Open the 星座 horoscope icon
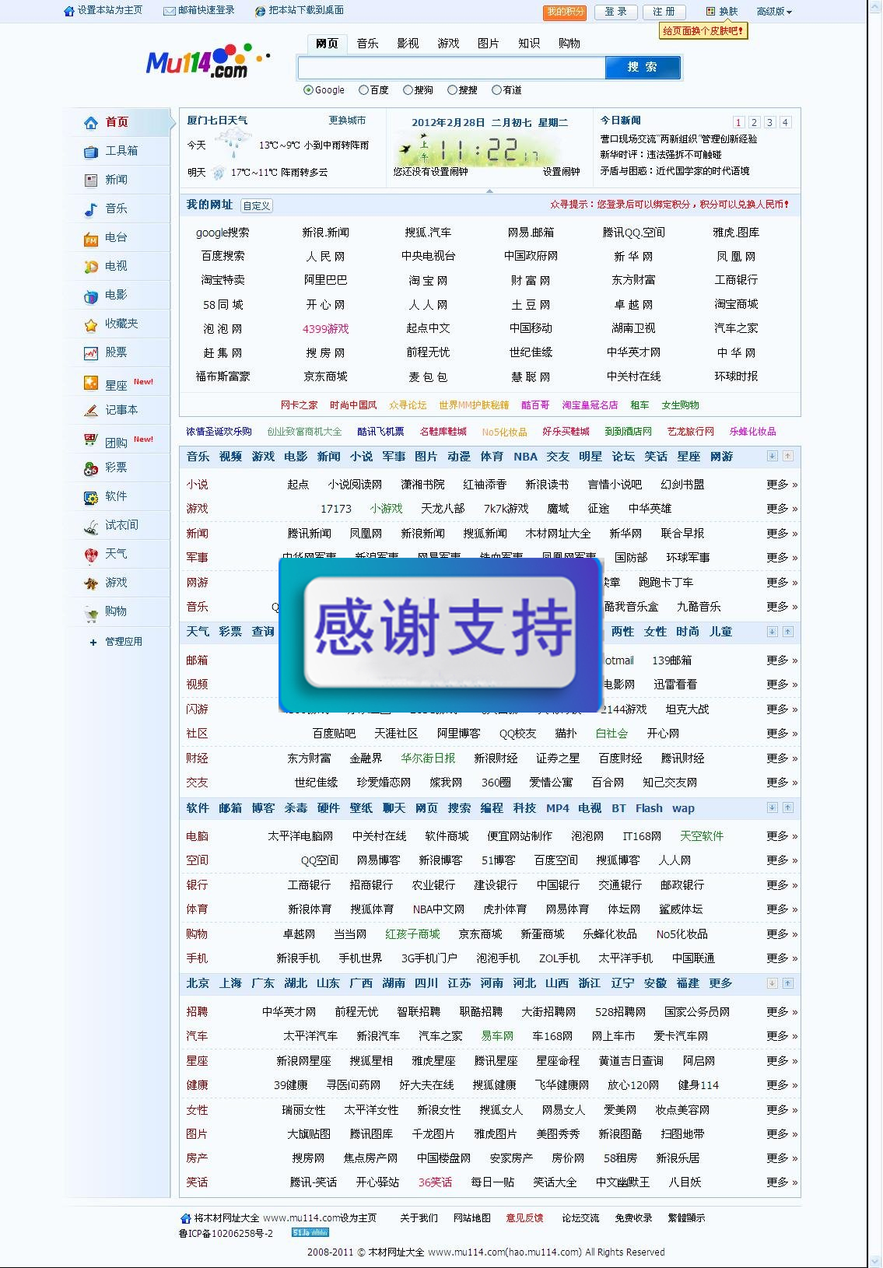This screenshot has width=883, height=1268. pos(91,383)
